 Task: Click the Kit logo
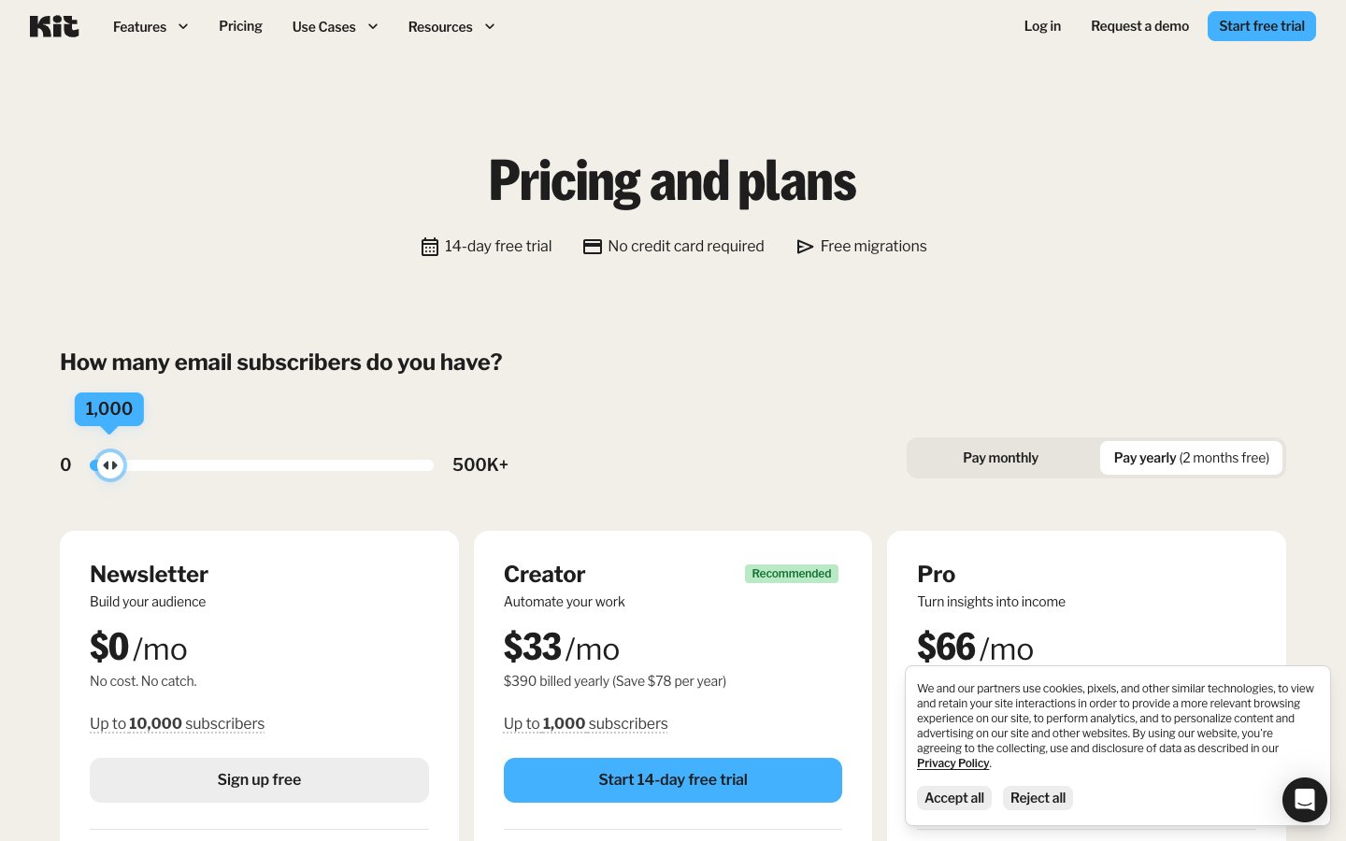[x=54, y=26]
